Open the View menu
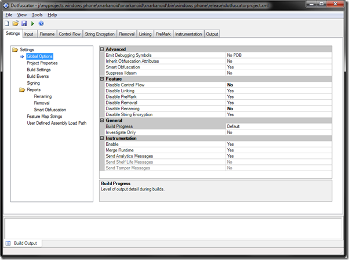 pyautogui.click(x=22, y=15)
